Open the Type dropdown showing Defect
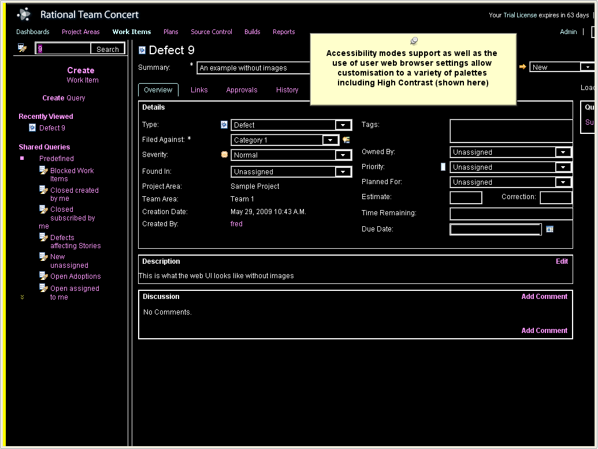The width and height of the screenshot is (598, 449). 343,125
